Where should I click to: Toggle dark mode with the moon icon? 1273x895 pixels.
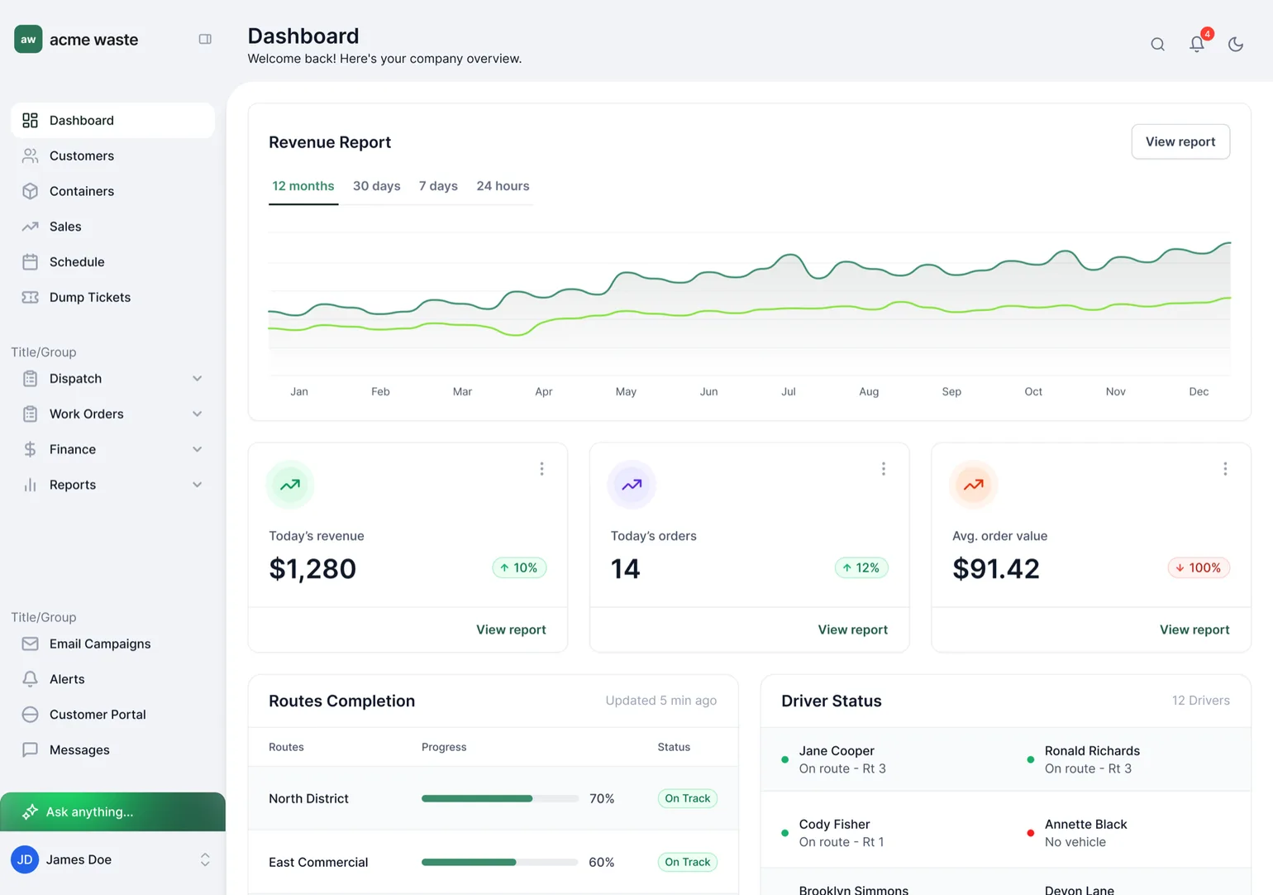pyautogui.click(x=1236, y=45)
